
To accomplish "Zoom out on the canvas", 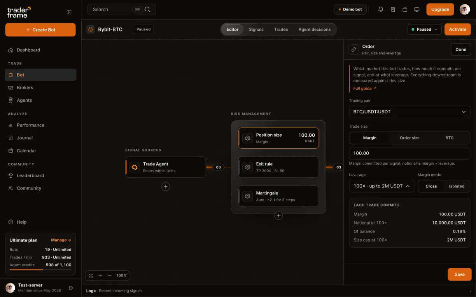I will click(x=109, y=275).
